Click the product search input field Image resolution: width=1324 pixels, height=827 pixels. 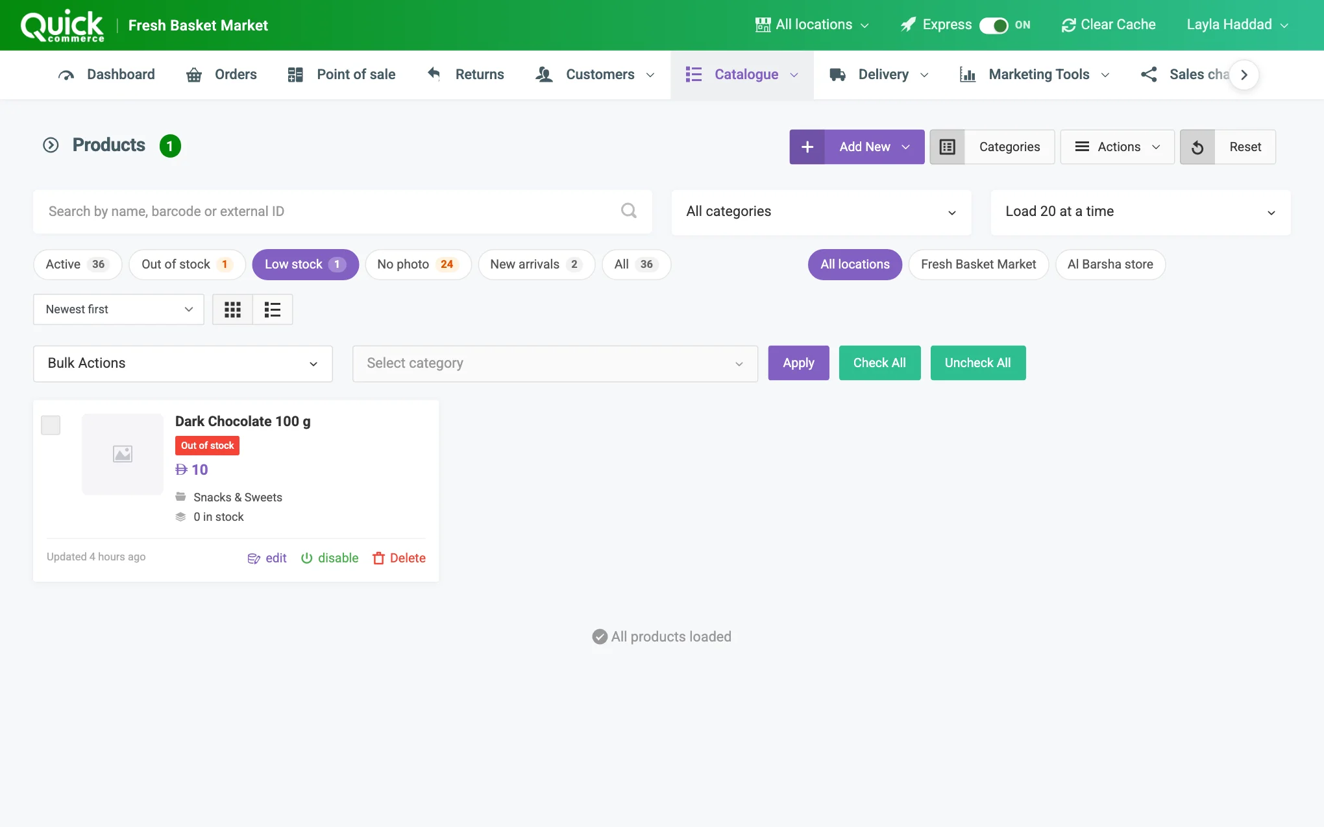(x=343, y=211)
